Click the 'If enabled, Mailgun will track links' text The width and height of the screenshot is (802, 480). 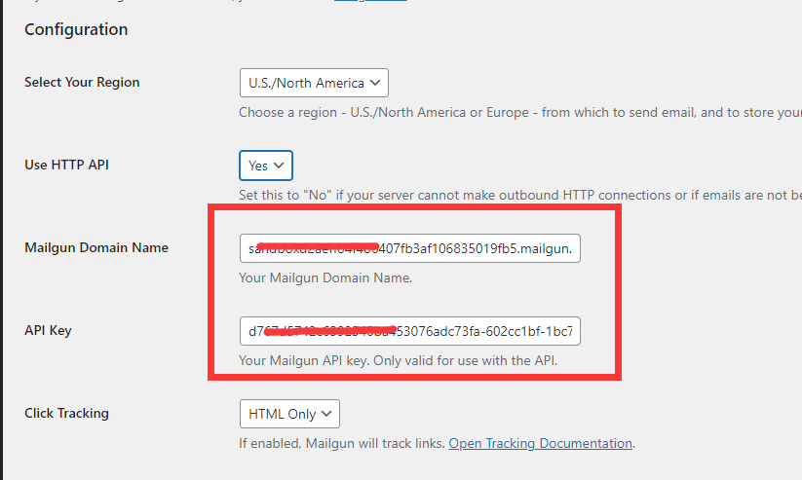[342, 443]
